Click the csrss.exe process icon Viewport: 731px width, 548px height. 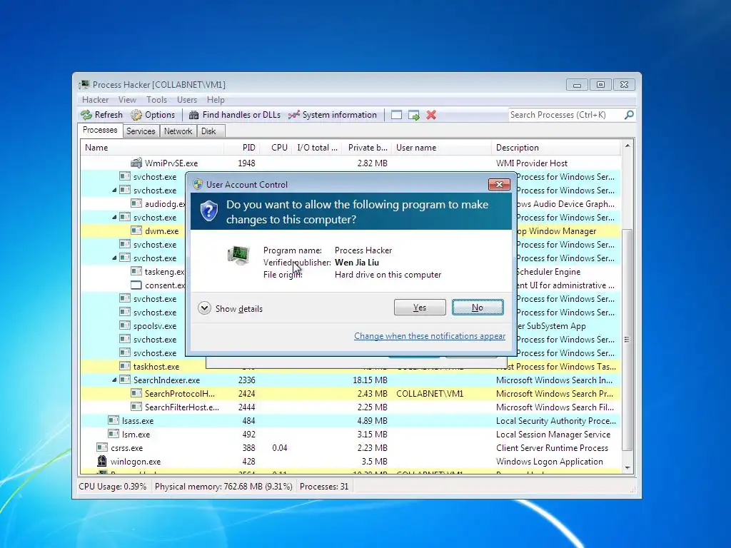coord(101,448)
